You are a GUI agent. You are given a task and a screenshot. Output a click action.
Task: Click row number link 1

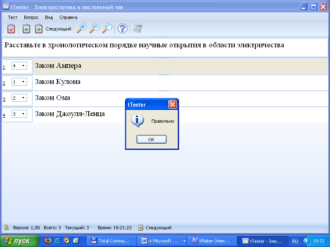tap(4, 68)
